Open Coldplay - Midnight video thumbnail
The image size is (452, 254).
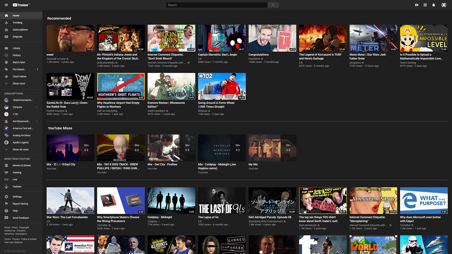point(172,201)
